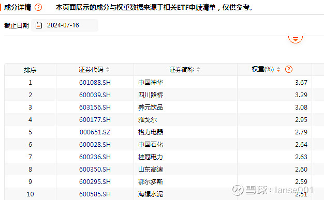This screenshot has height=200, width=324.
Task: Click weight value 2.64
Action: 301,145
